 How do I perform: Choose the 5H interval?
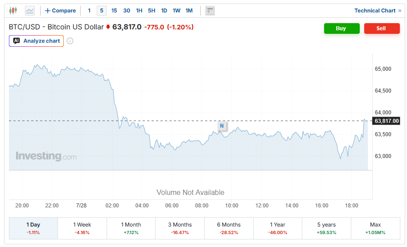coord(152,11)
